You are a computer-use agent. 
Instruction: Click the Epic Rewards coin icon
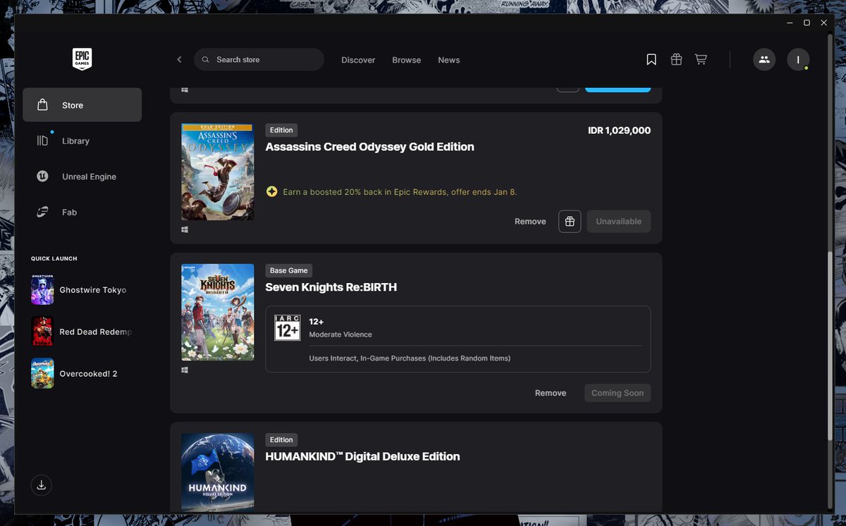[x=271, y=192]
